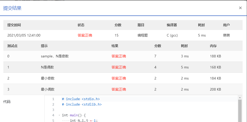
Task: Click the memory value 208 KB
Action: coord(215,89)
